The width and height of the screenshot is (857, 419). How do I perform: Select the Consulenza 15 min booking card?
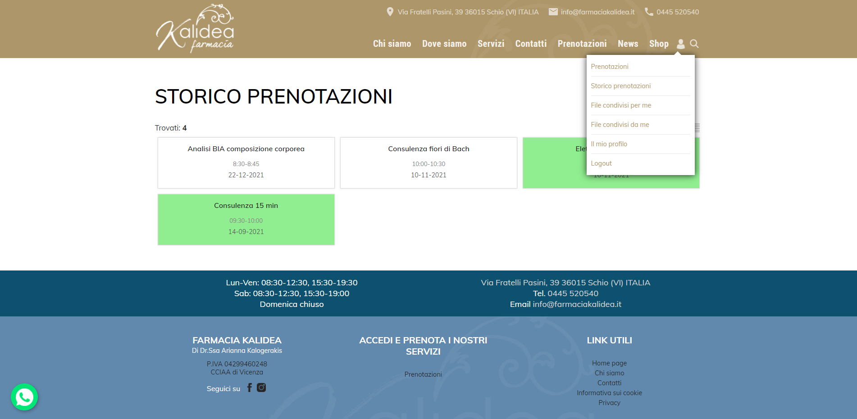246,219
